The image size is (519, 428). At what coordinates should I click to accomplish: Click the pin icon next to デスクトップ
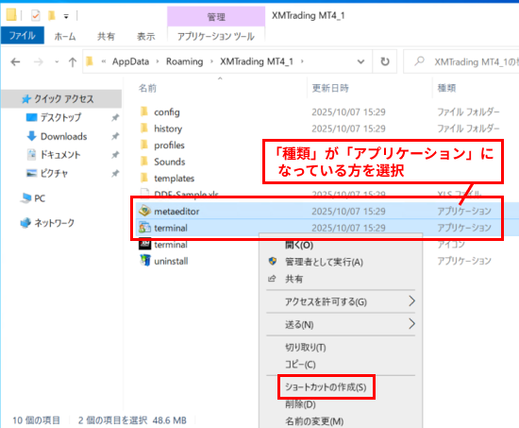click(x=115, y=117)
